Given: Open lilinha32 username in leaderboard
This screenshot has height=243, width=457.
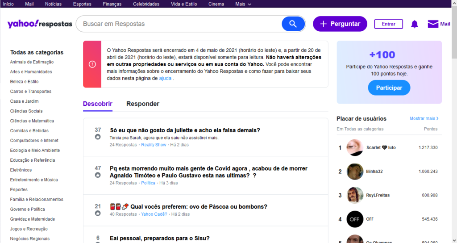Looking at the screenshot, I should (x=374, y=172).
